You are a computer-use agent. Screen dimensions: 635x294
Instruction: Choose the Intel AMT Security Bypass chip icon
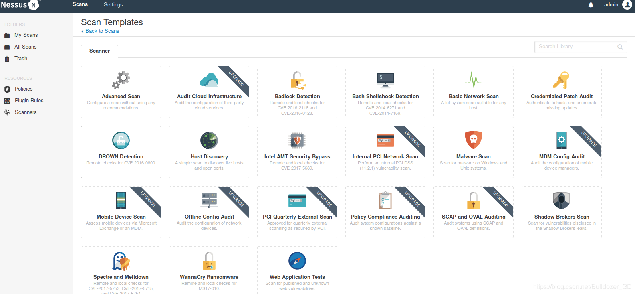click(297, 140)
